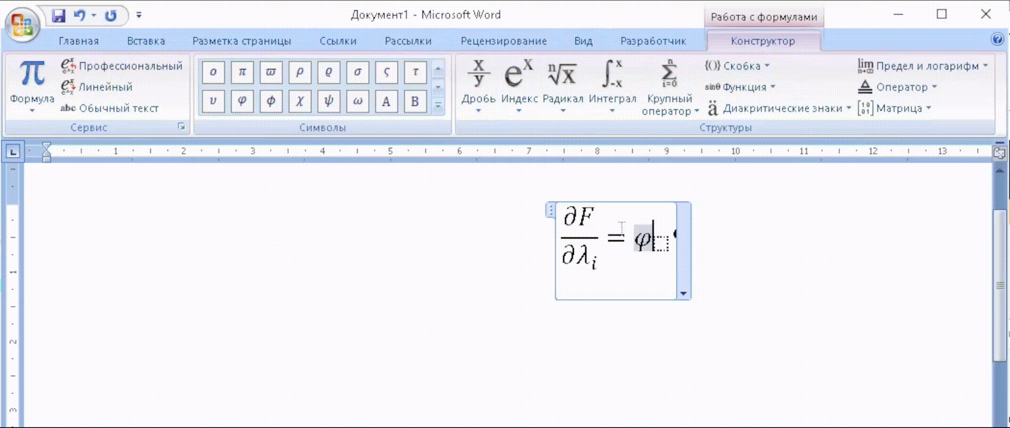This screenshot has width=1010, height=428.
Task: Open the Матрица menu
Action: click(894, 108)
